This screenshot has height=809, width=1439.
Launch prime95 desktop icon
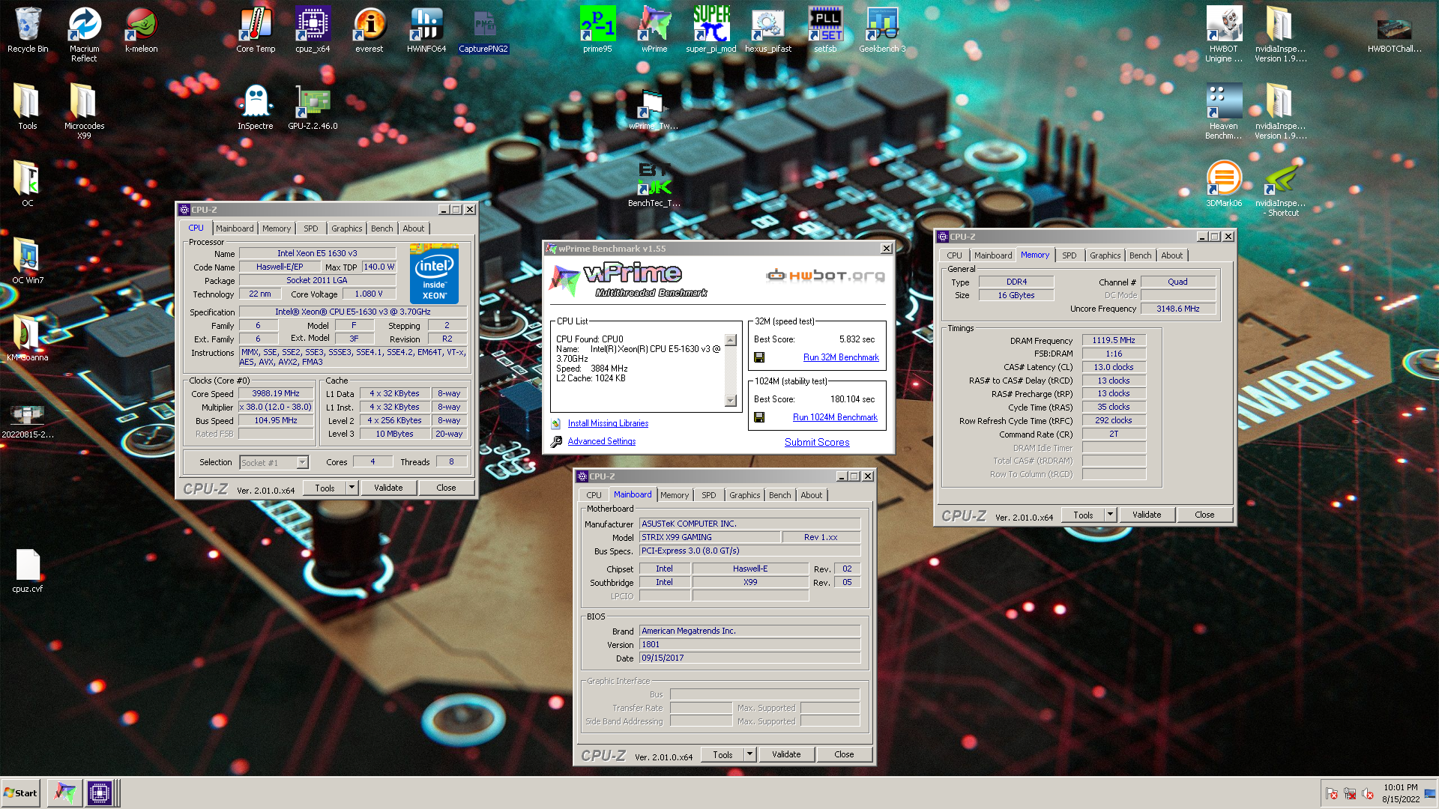tap(597, 30)
